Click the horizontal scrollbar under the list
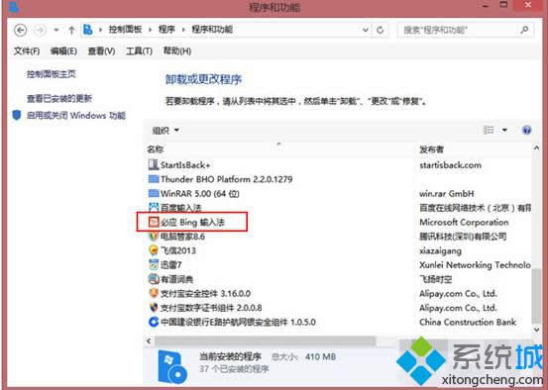Image resolution: width=548 pixels, height=390 pixels. pyautogui.click(x=266, y=341)
